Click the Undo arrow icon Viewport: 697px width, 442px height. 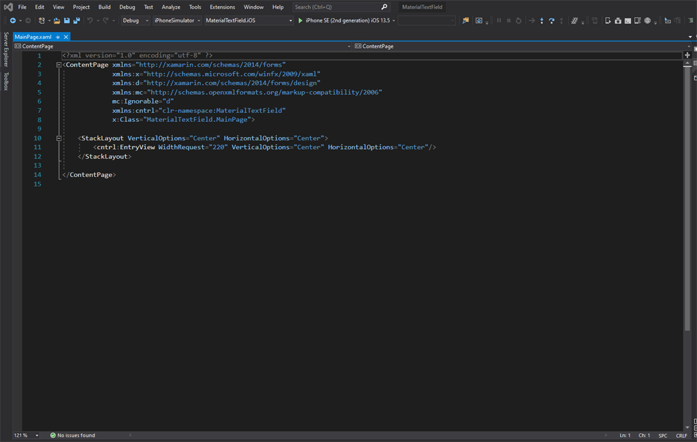[90, 20]
